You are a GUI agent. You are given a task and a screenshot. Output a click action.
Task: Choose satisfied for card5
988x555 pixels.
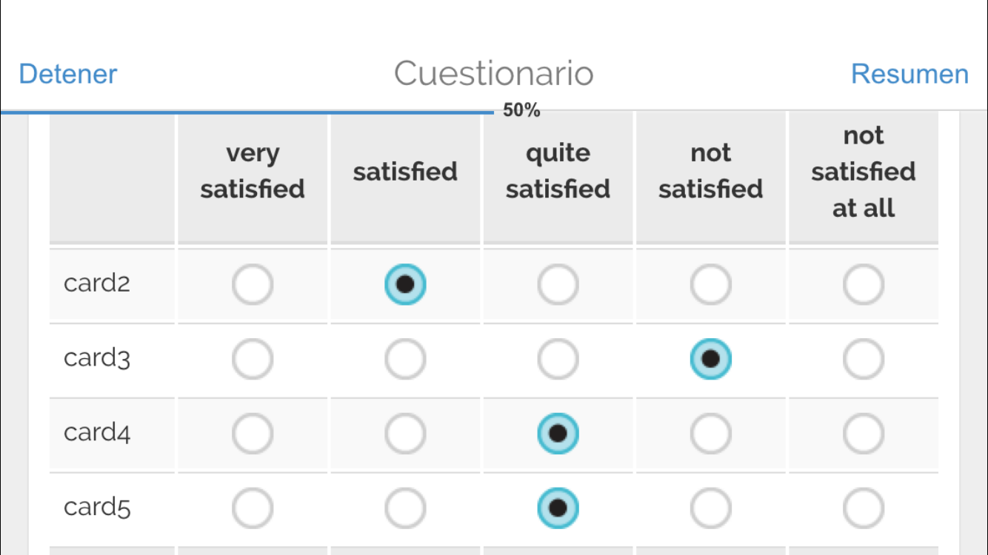tap(405, 508)
